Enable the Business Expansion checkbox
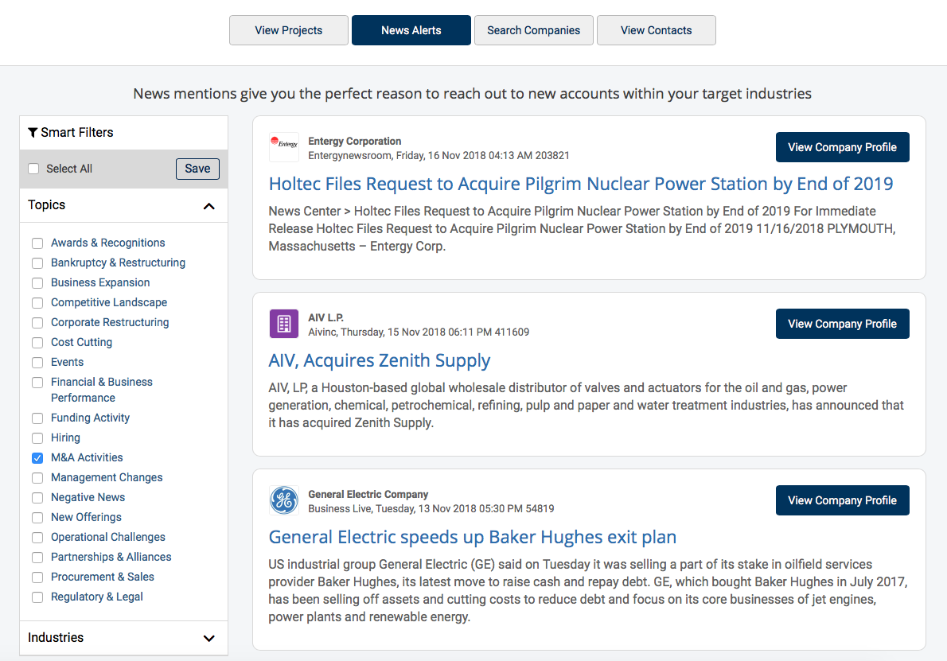This screenshot has height=661, width=947. (37, 283)
